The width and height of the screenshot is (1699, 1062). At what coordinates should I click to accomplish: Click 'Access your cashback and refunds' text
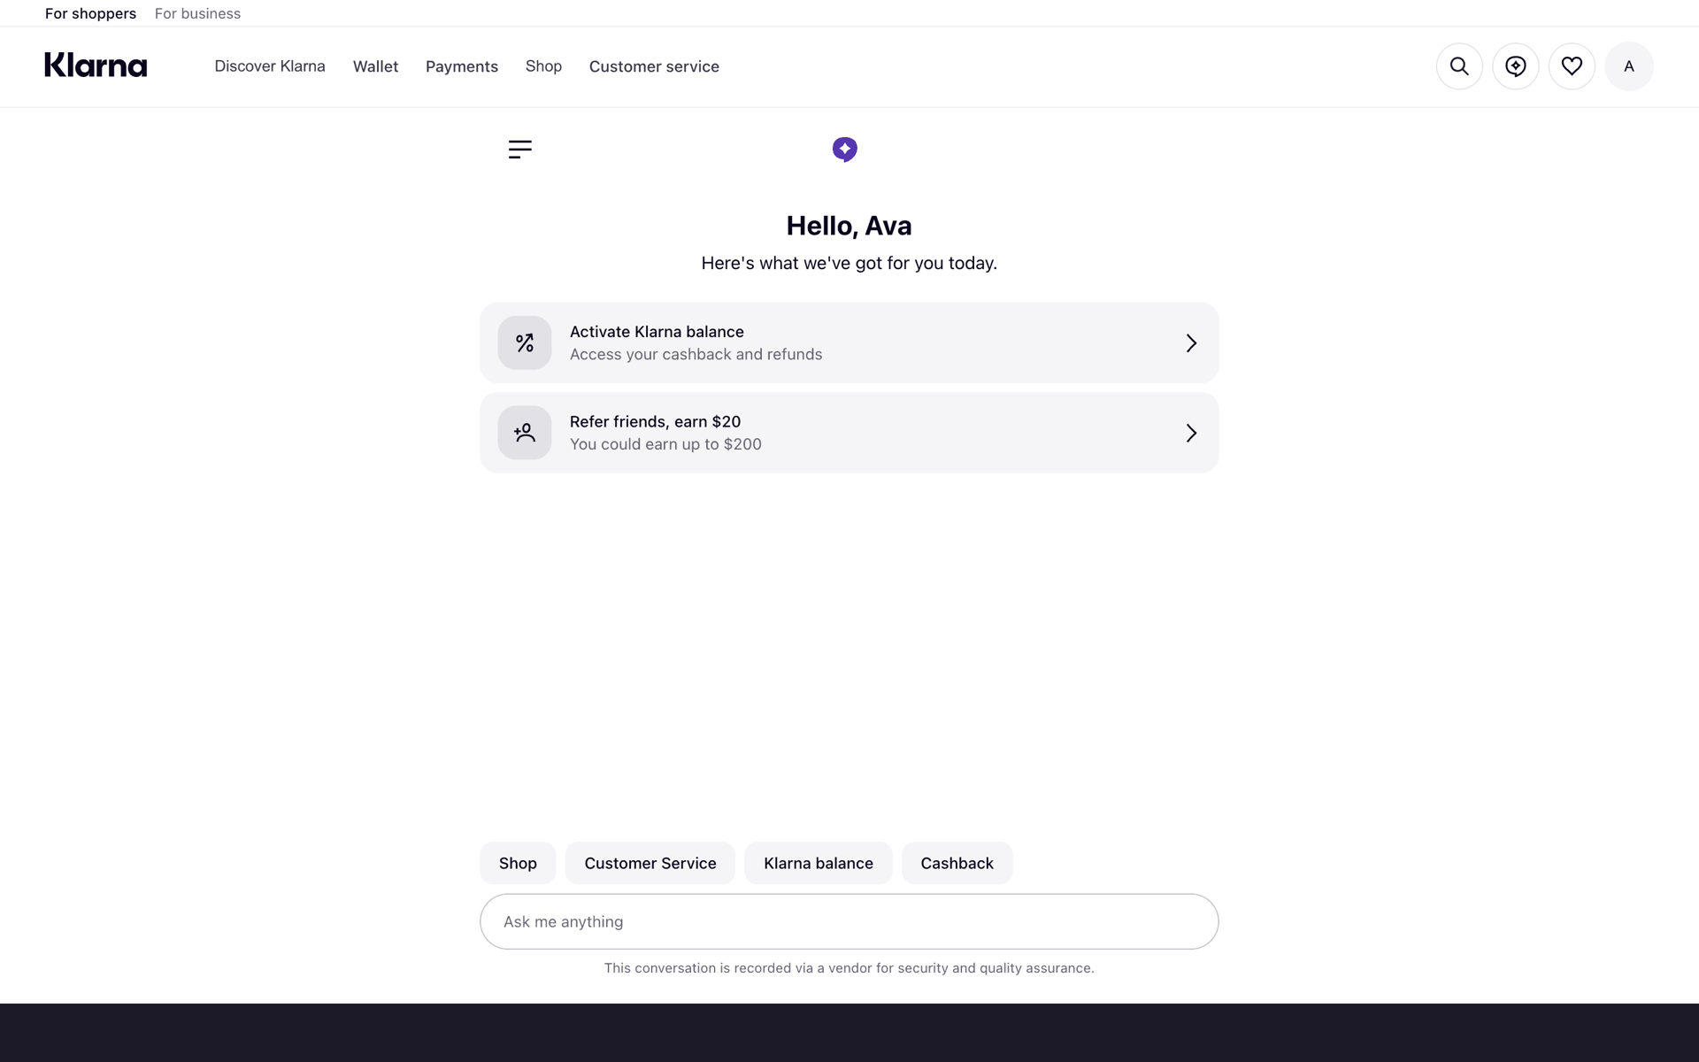(x=696, y=354)
